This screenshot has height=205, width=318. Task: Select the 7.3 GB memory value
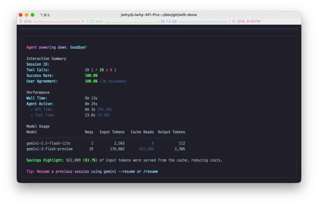click(x=171, y=21)
